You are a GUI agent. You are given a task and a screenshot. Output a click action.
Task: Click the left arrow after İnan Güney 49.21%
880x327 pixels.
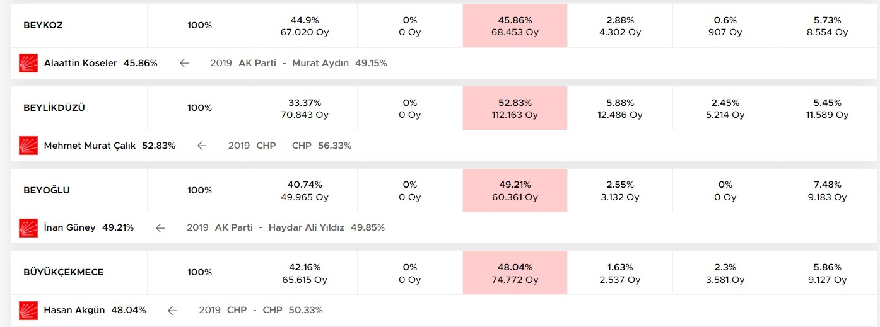tap(160, 227)
